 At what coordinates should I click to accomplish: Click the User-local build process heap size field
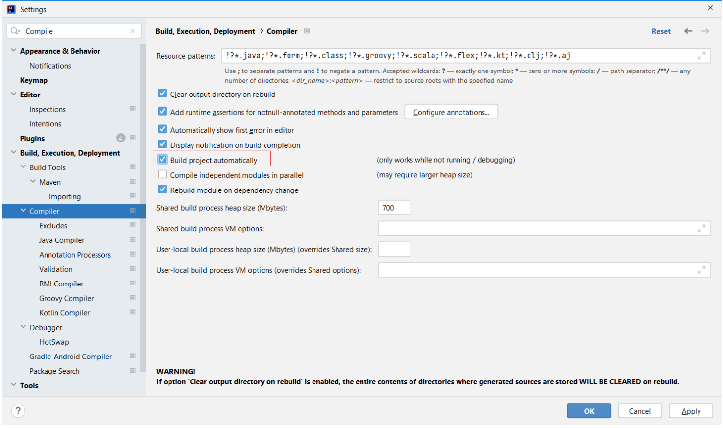[x=394, y=249]
